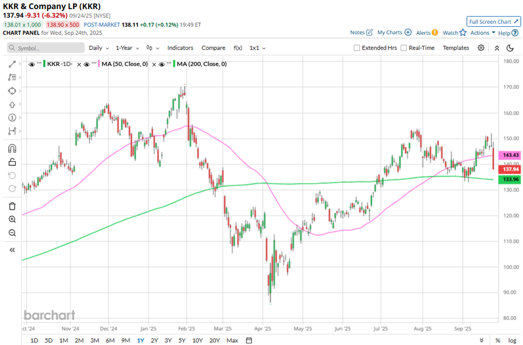Check the Real-Time checkbox
523x345 pixels.
[404, 48]
